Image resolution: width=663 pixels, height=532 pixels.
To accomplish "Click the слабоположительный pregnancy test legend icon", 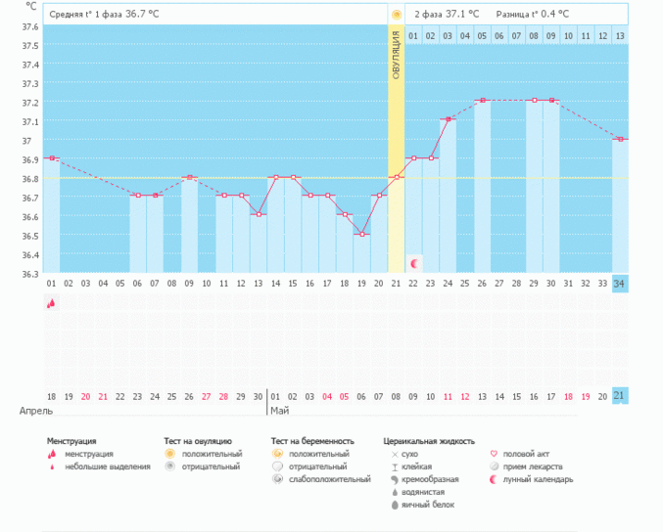I will 278,480.
